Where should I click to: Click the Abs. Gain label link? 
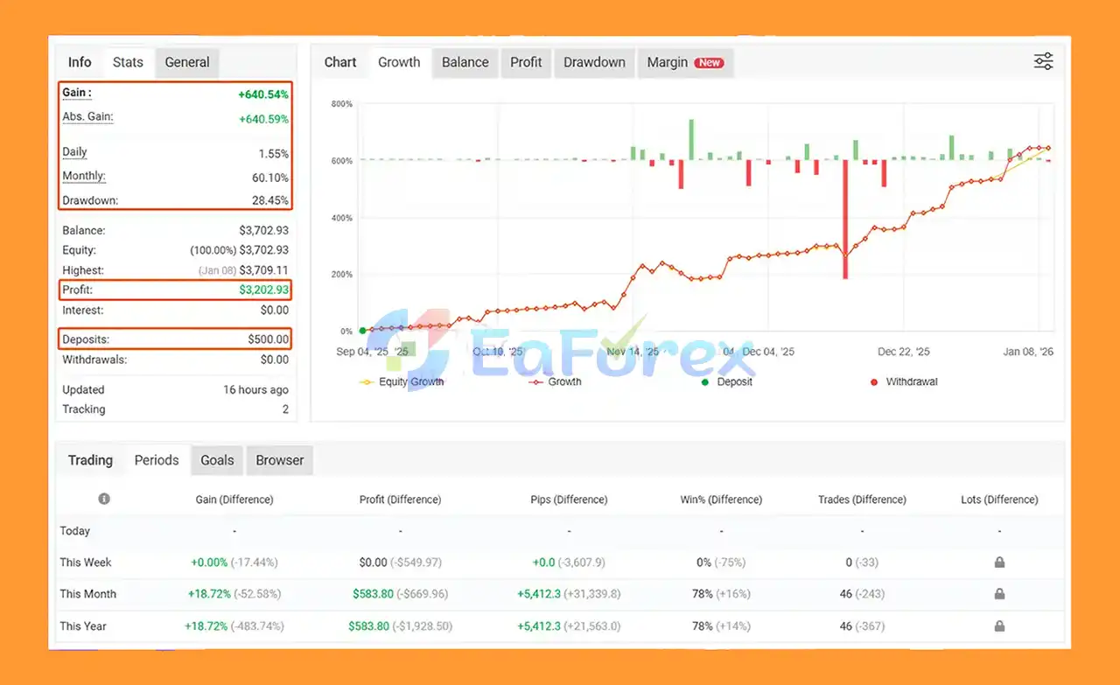pos(87,117)
